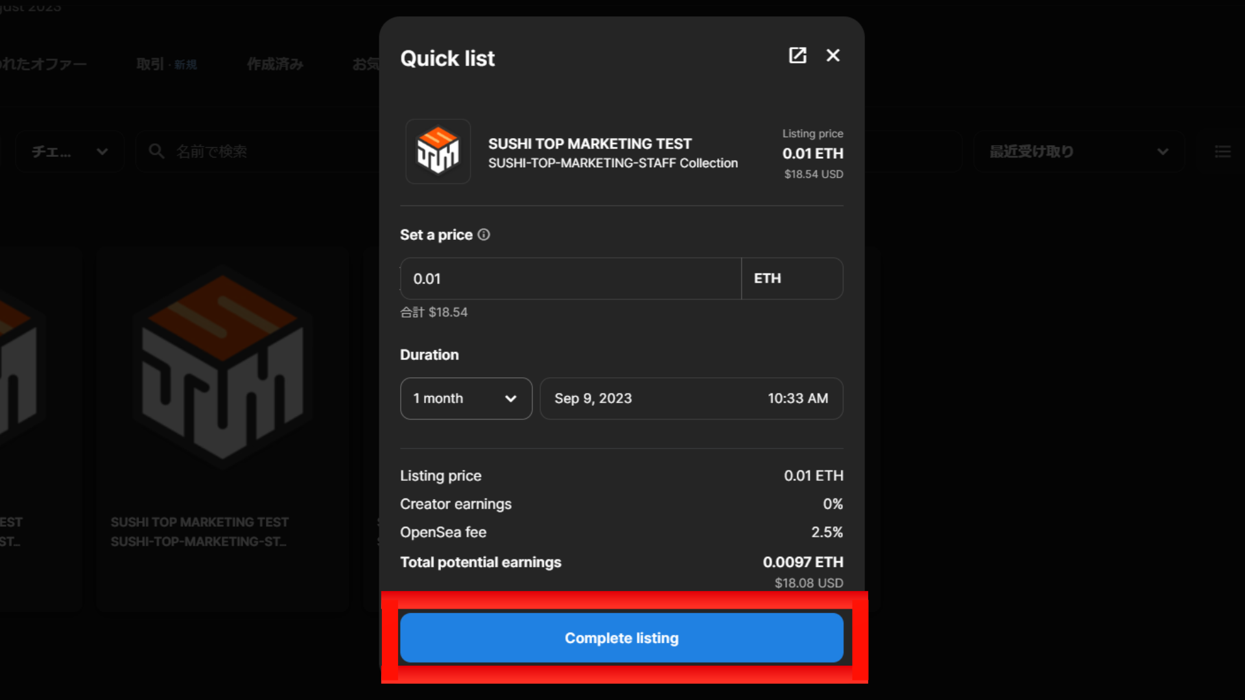Screen dimensions: 1245x700
Task: Click the search icon in the top navigation bar
Action: pyautogui.click(x=158, y=151)
